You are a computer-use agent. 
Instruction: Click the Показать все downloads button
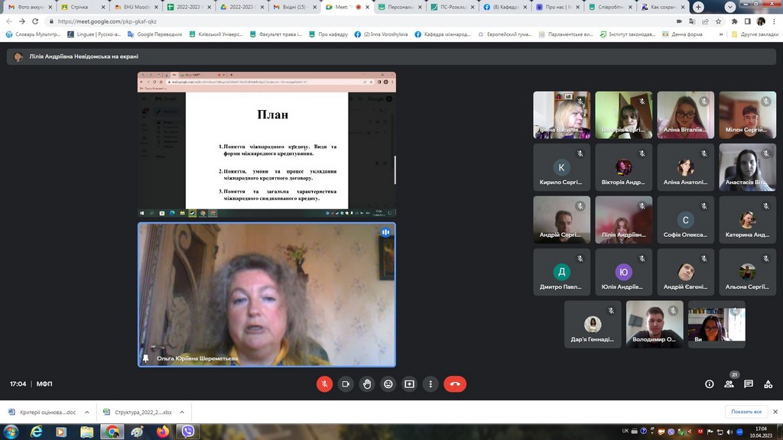[746, 412]
